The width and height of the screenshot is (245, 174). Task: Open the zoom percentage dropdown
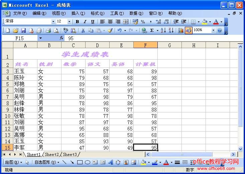213,30
